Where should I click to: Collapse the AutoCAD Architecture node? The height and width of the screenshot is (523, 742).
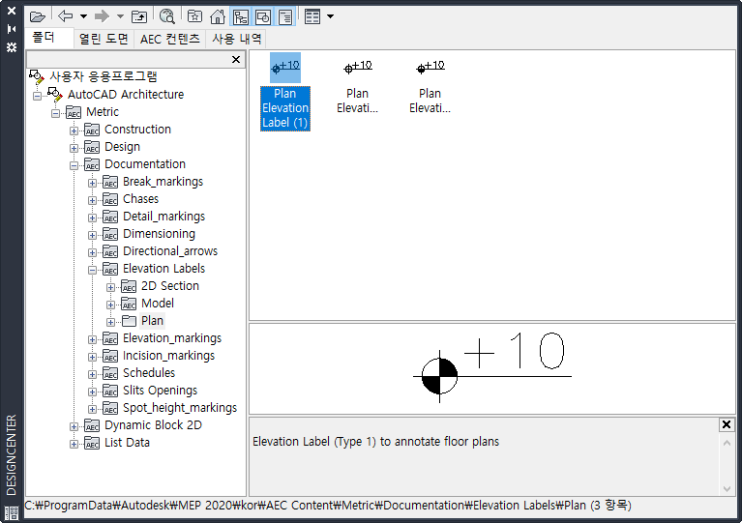(x=37, y=96)
